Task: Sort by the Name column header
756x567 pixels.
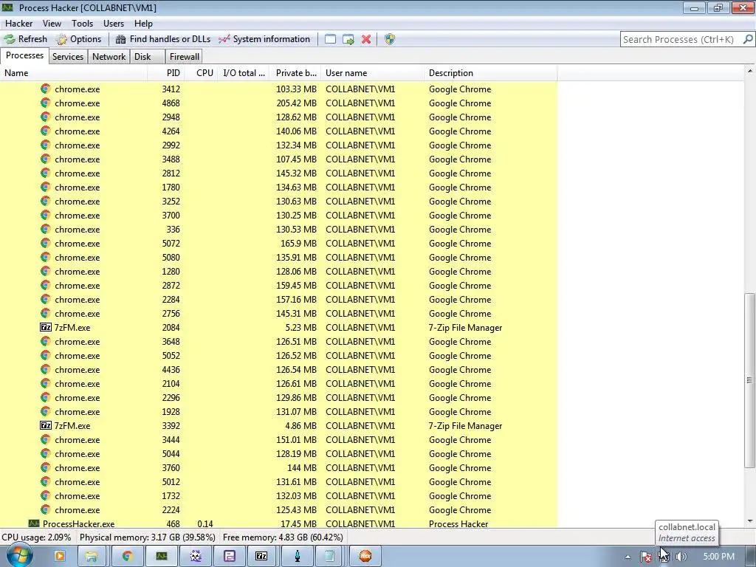Action: tap(73, 73)
